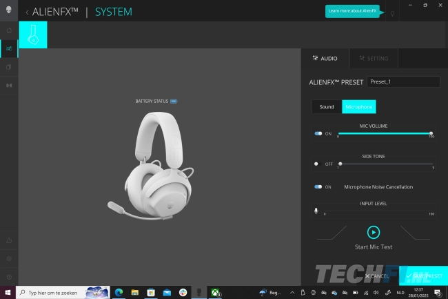Switch to the SETTING tab
This screenshot has width=448, height=299.
pos(374,59)
